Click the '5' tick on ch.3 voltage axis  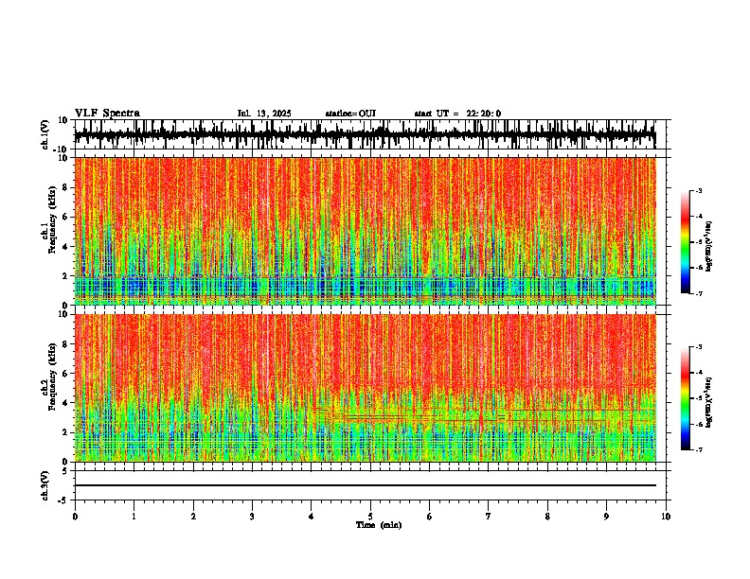[66, 471]
